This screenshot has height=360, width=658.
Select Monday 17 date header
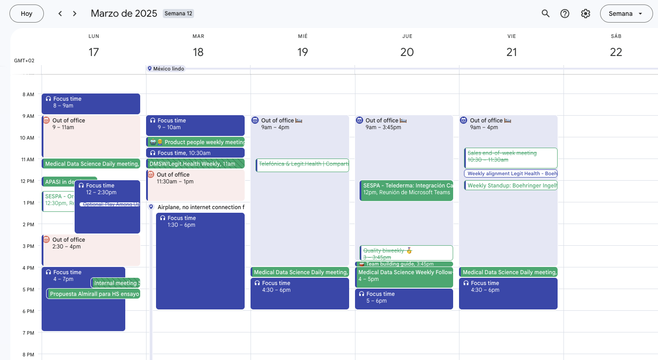point(94,52)
